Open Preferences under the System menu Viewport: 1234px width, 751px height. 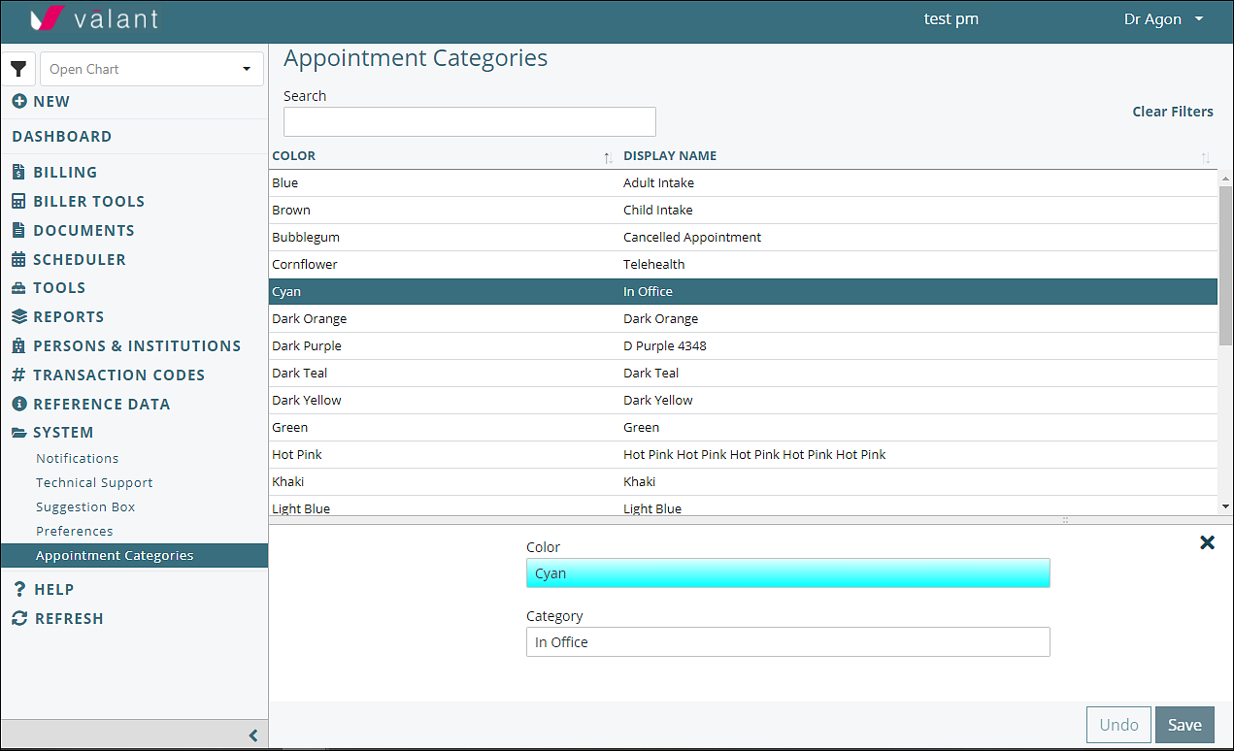75,531
